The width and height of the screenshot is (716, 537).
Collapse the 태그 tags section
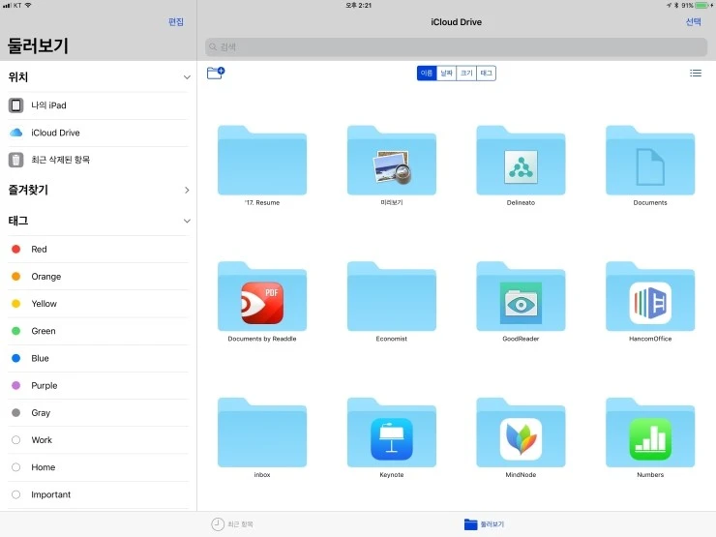(x=187, y=221)
